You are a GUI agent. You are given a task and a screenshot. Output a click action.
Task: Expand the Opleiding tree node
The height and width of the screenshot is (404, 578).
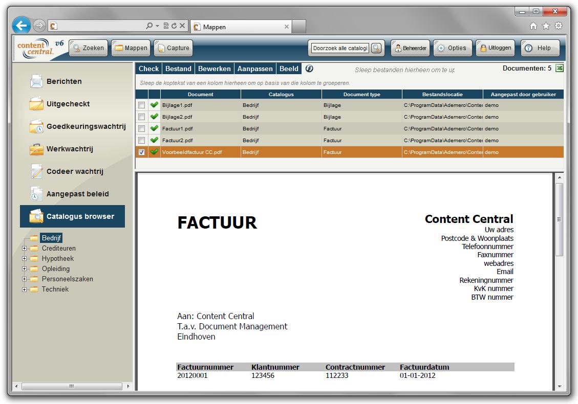(25, 269)
